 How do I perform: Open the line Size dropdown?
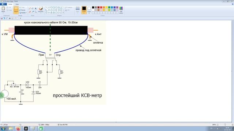(78, 10)
